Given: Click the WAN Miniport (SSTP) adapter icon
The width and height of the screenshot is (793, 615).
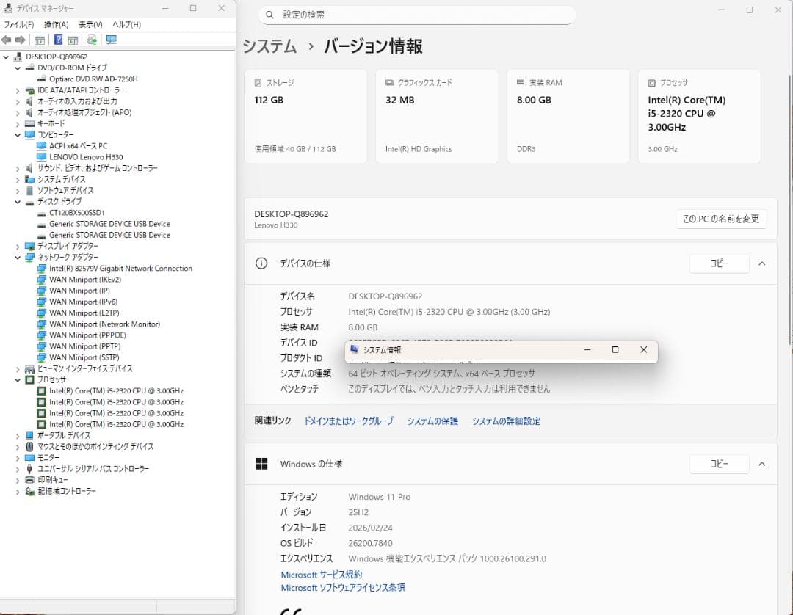Looking at the screenshot, I should (x=42, y=357).
